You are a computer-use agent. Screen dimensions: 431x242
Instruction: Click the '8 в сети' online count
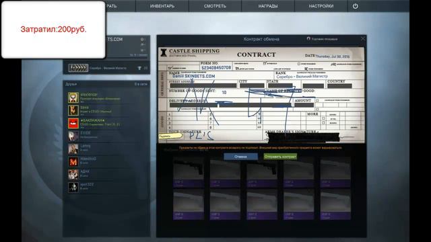pyautogui.click(x=141, y=84)
